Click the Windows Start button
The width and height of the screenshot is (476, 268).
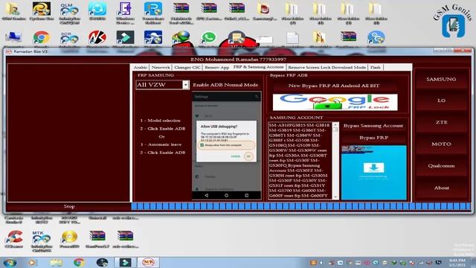coord(10,262)
